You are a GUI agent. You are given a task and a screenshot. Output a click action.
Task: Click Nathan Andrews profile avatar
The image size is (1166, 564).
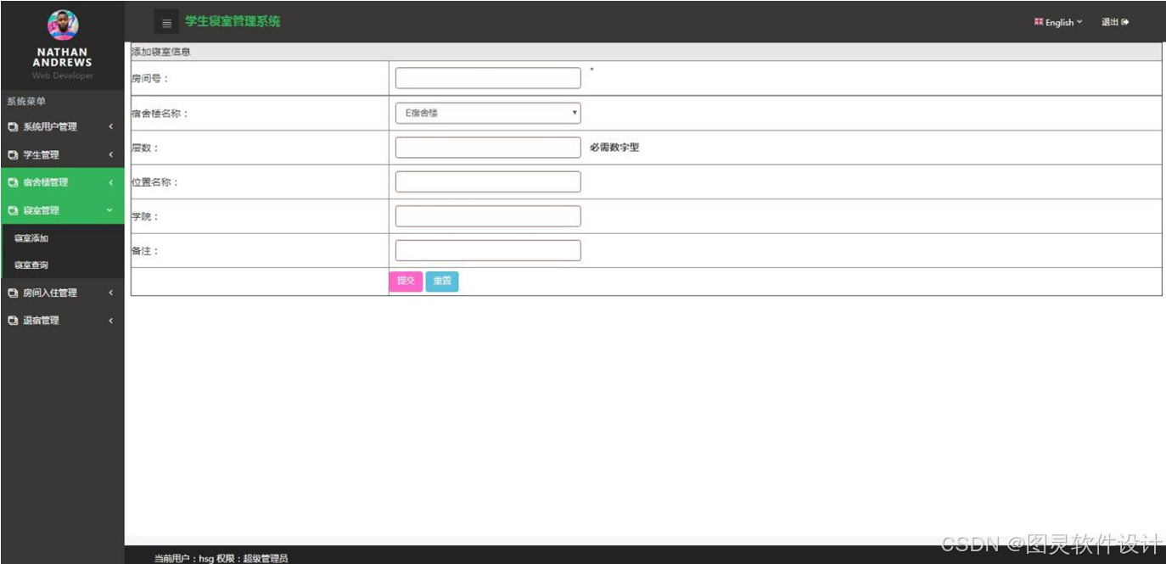[63, 25]
